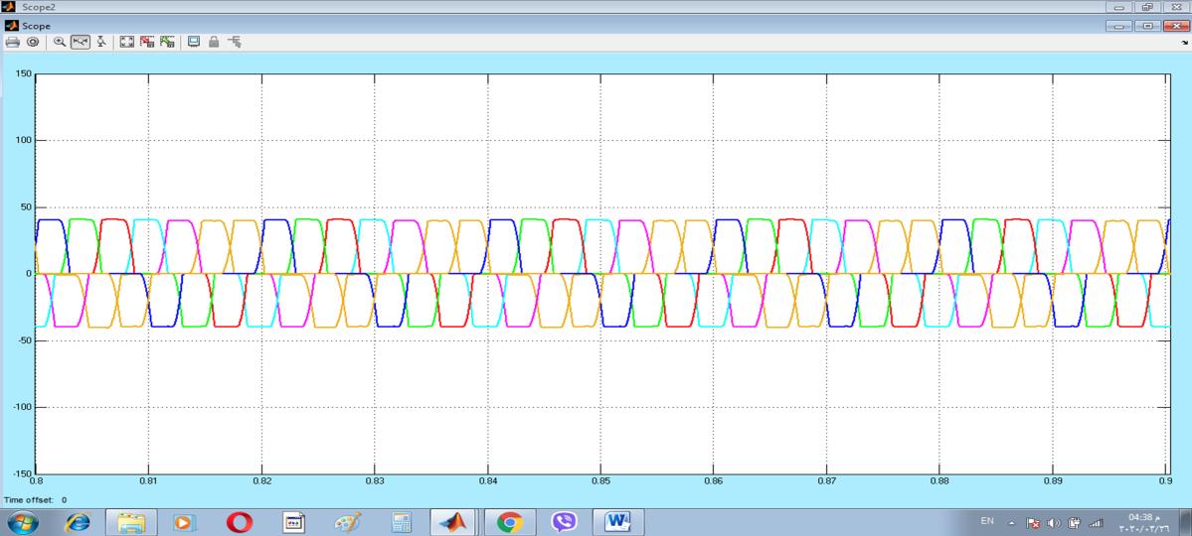The image size is (1192, 536).
Task: Open network signal tray icon
Action: tap(1096, 523)
